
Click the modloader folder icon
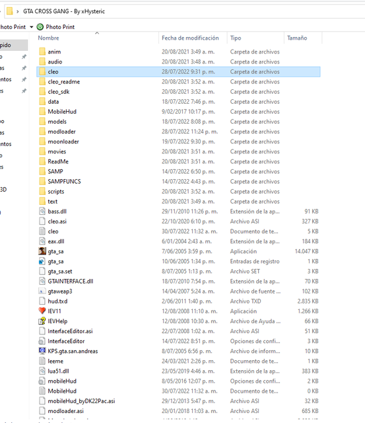[x=42, y=132]
